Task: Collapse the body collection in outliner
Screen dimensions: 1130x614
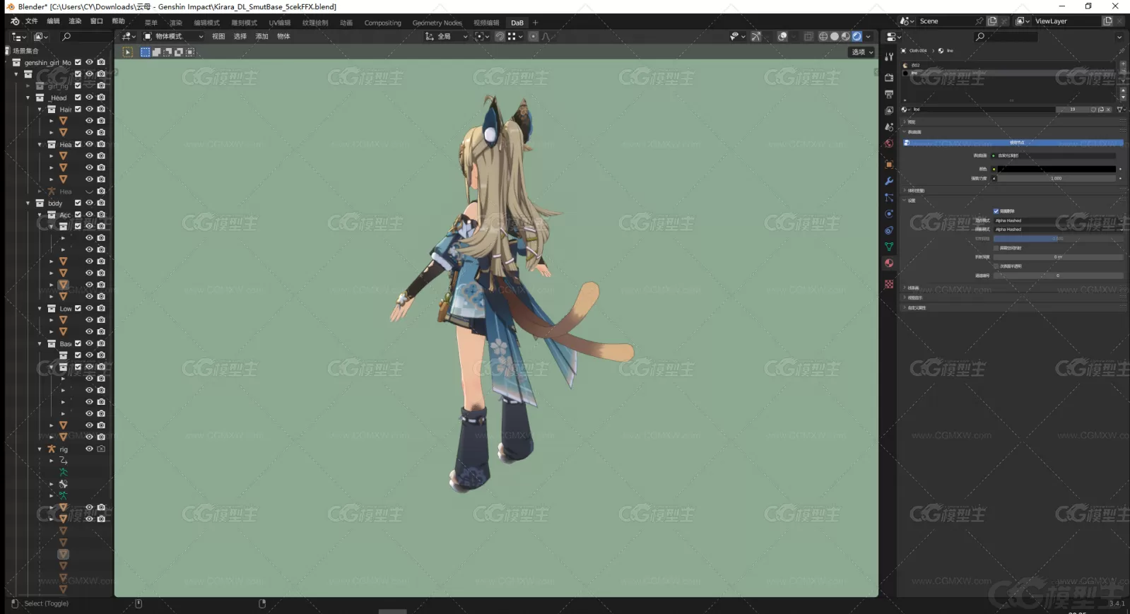Action: pyautogui.click(x=28, y=203)
